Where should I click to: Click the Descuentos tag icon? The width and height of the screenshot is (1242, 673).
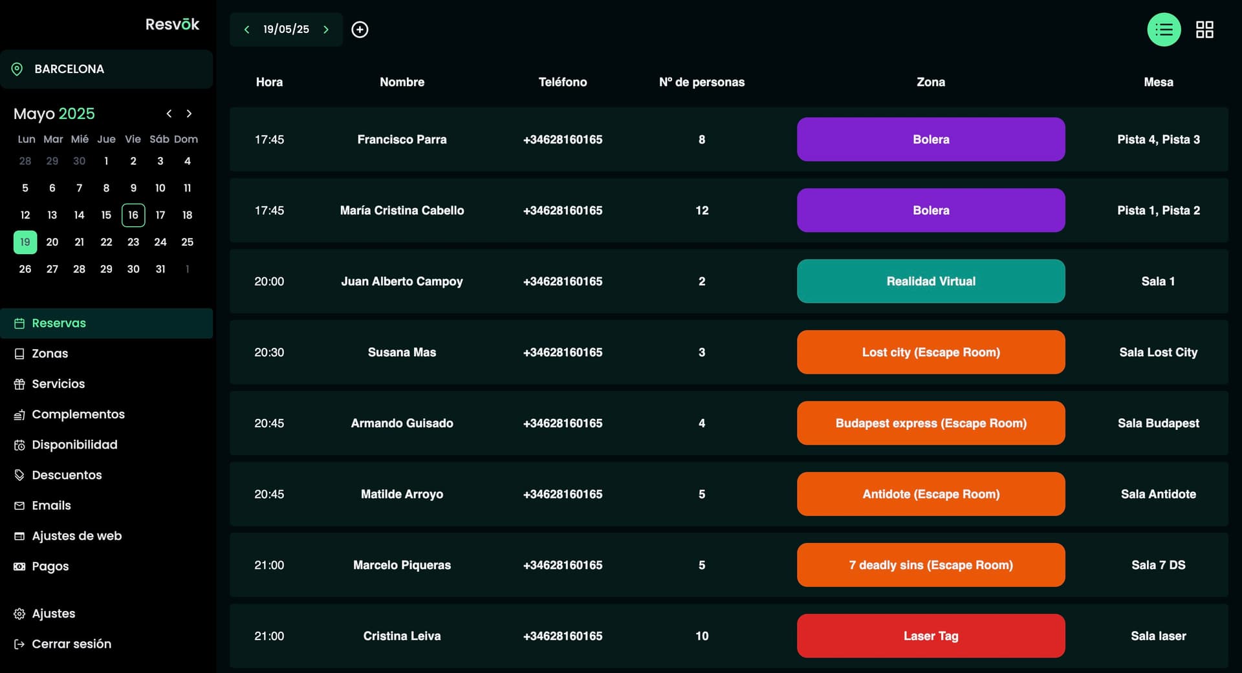coord(19,475)
